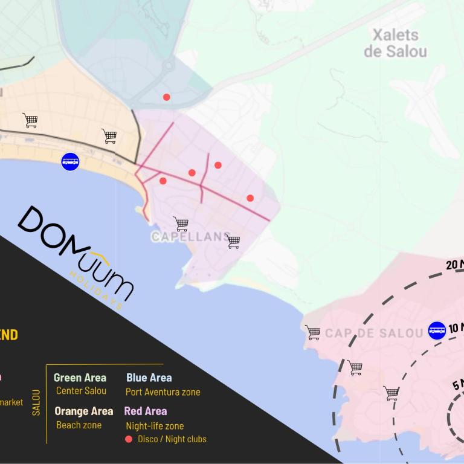Viewport: 464px width, 464px height.
Task: Select the Green Area legend heading
Action: 80,378
